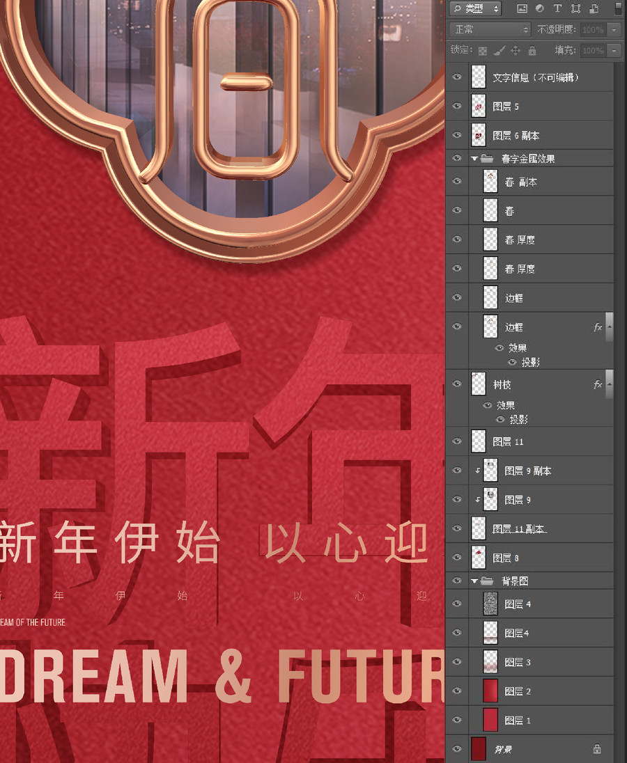This screenshot has width=627, height=763.
Task: Click the 'DREAM & FUTUR' text on canvas
Action: pos(222,677)
